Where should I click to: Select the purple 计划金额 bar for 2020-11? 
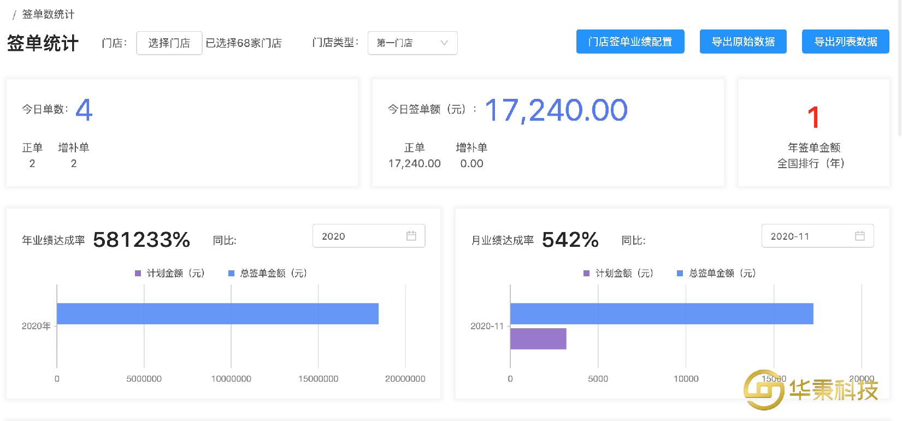[538, 339]
